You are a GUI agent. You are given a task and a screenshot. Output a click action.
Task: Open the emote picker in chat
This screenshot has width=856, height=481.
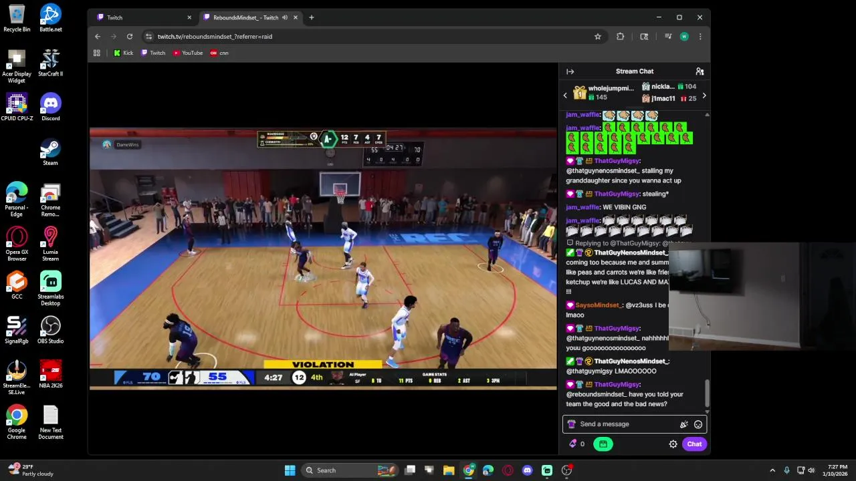(x=698, y=424)
